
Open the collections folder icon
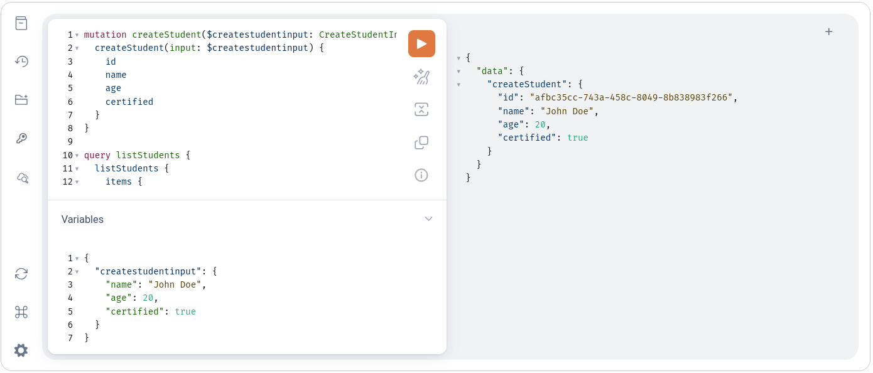[x=21, y=100]
